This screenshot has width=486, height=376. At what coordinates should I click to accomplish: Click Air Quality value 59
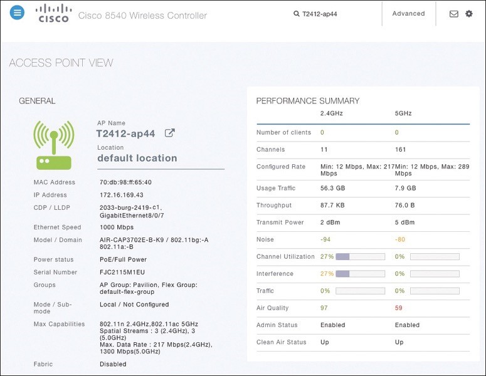pyautogui.click(x=399, y=308)
